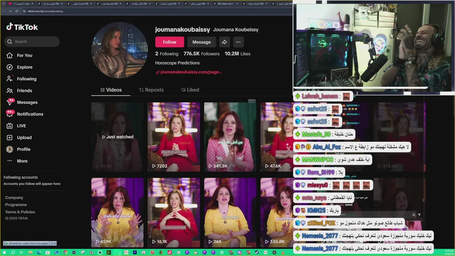Click Lulwah_hanem chat username

point(320,96)
